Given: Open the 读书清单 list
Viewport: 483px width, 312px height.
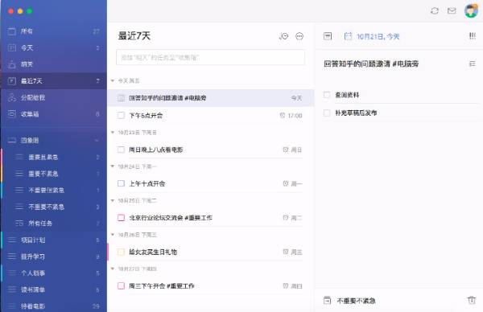Looking at the screenshot, I should click(54, 289).
